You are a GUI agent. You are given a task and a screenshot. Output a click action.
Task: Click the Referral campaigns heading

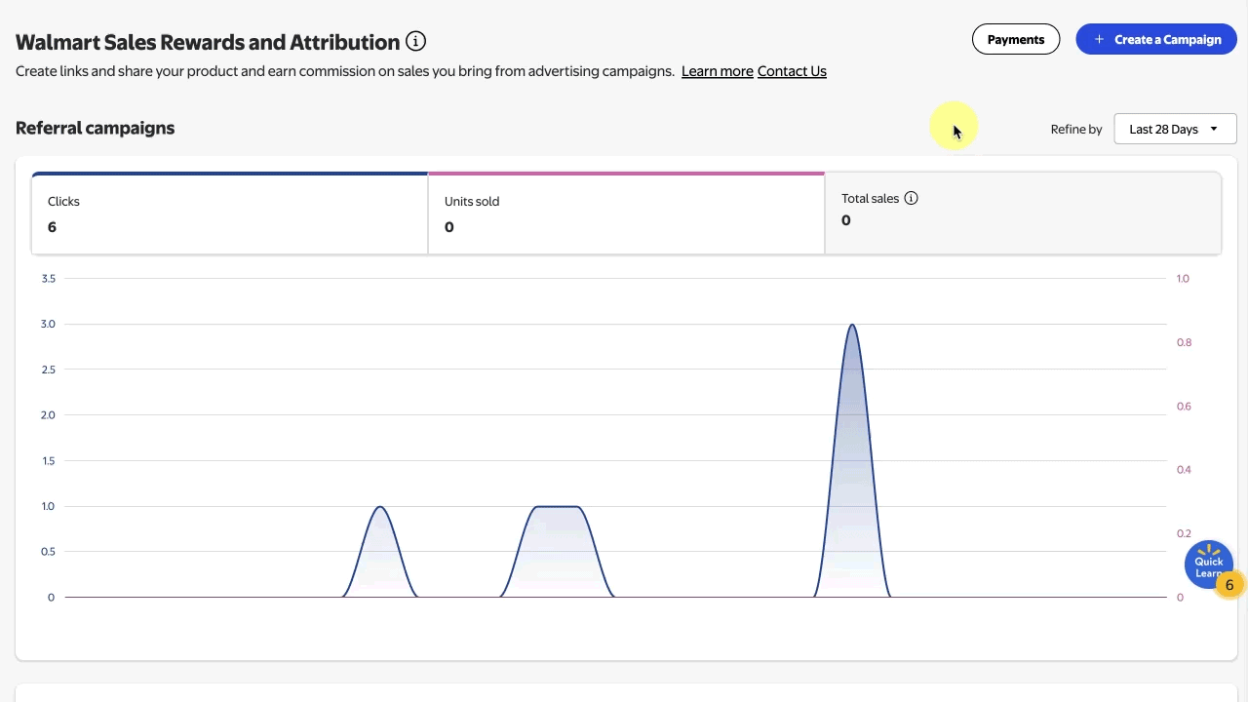[x=96, y=128]
